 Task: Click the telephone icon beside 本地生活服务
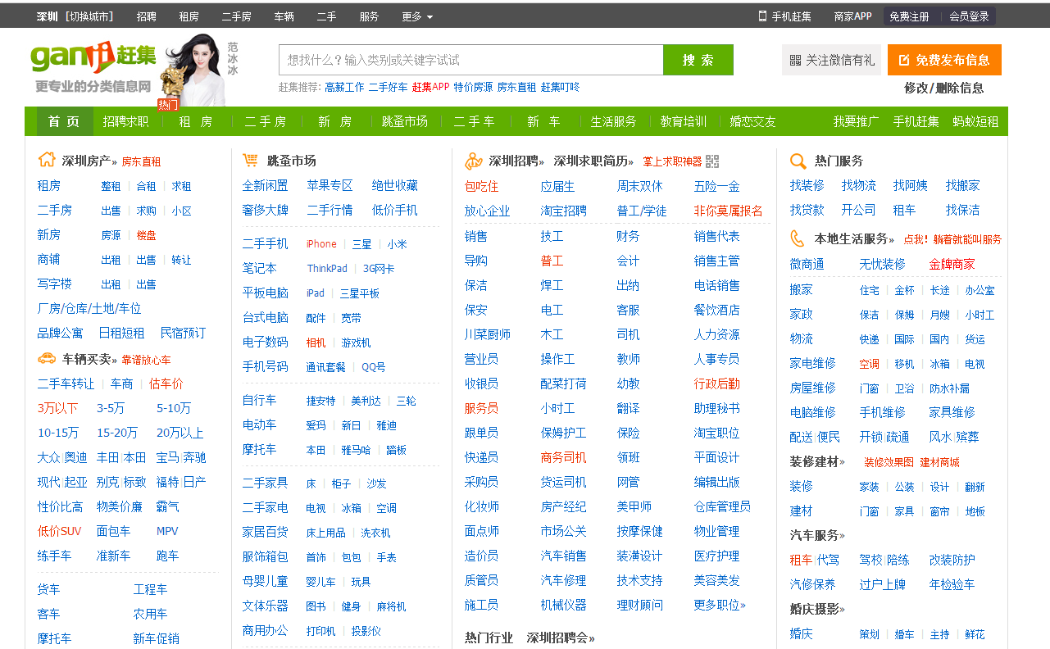click(798, 238)
